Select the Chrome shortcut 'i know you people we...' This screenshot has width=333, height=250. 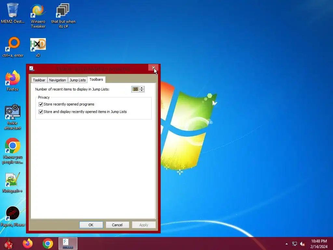point(13,151)
